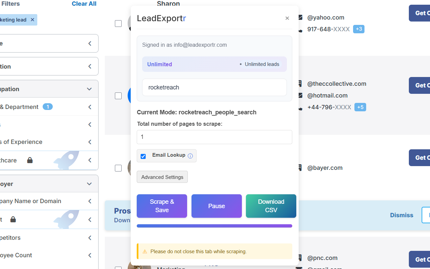Image resolution: width=430 pixels, height=269 pixels.
Task: Expand the first collapsed filter under the marketing lead tag
Action: pos(90,43)
